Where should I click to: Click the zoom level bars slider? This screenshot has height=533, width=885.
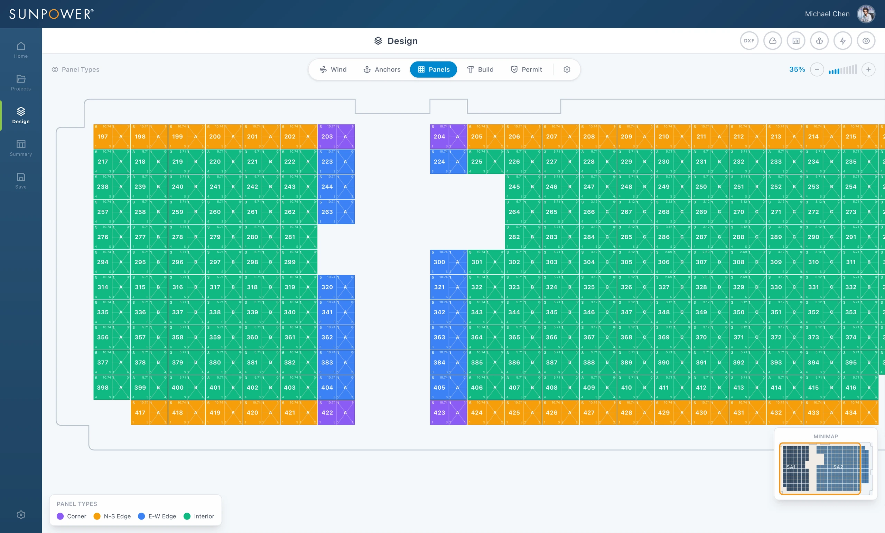coord(842,70)
